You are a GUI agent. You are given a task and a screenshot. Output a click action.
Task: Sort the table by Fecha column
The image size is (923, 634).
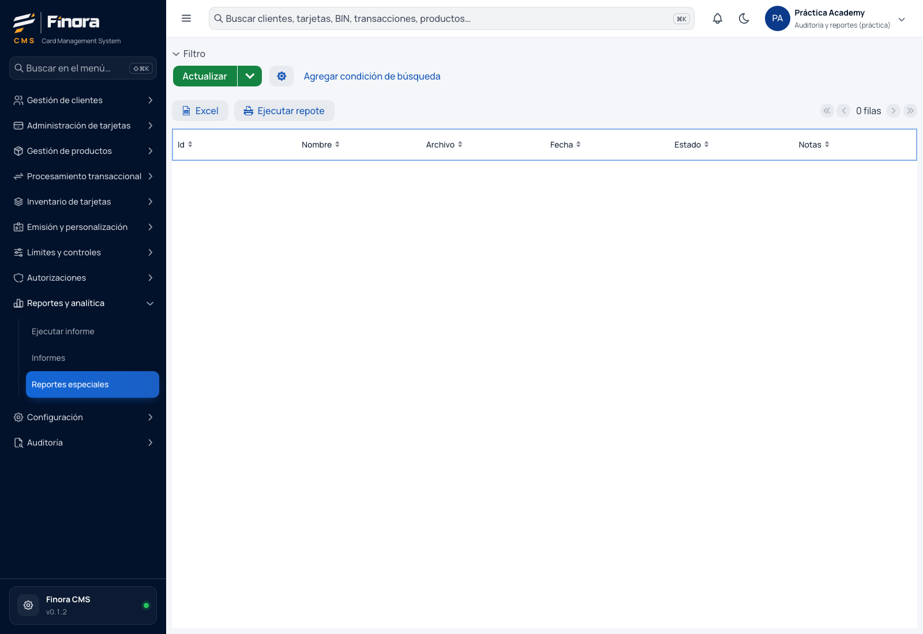pos(565,145)
